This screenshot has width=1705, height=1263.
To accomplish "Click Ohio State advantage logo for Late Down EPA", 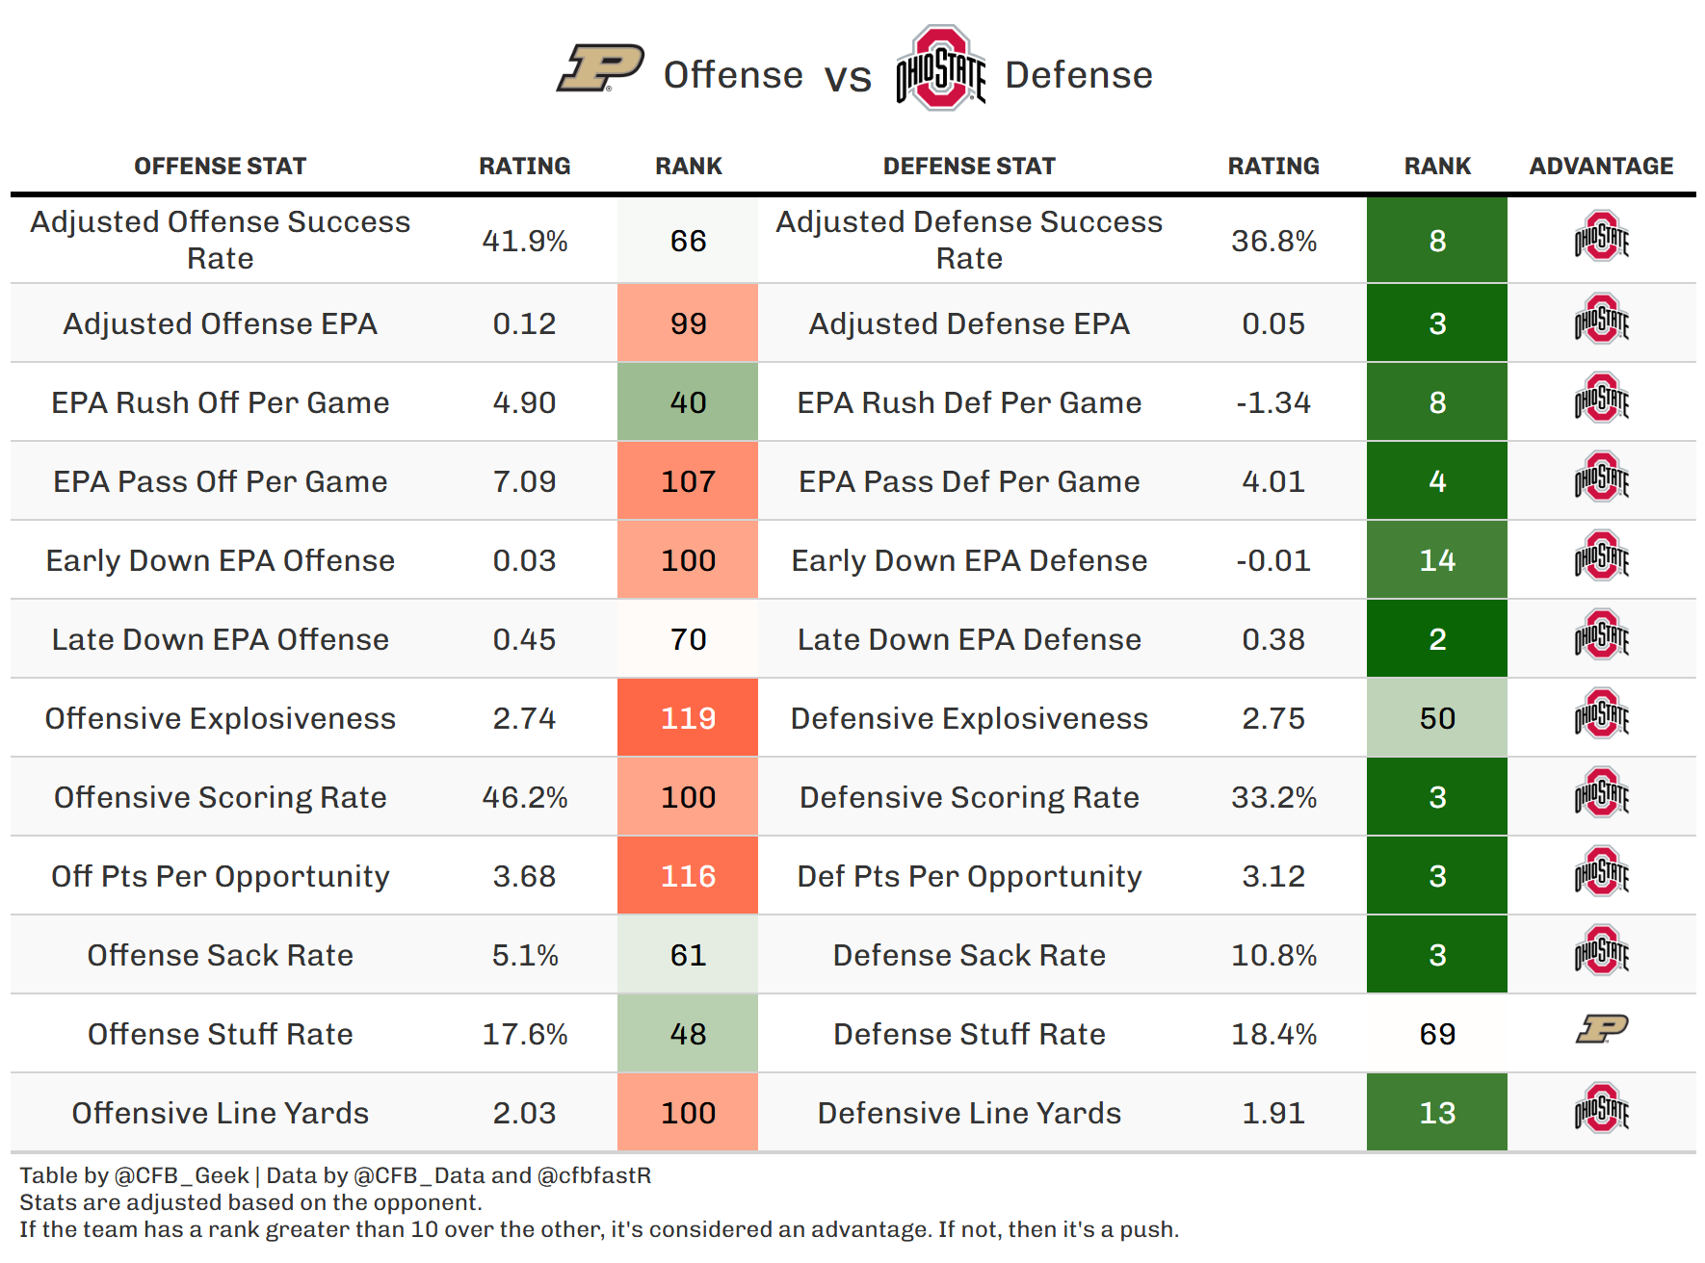I will click(x=1601, y=635).
